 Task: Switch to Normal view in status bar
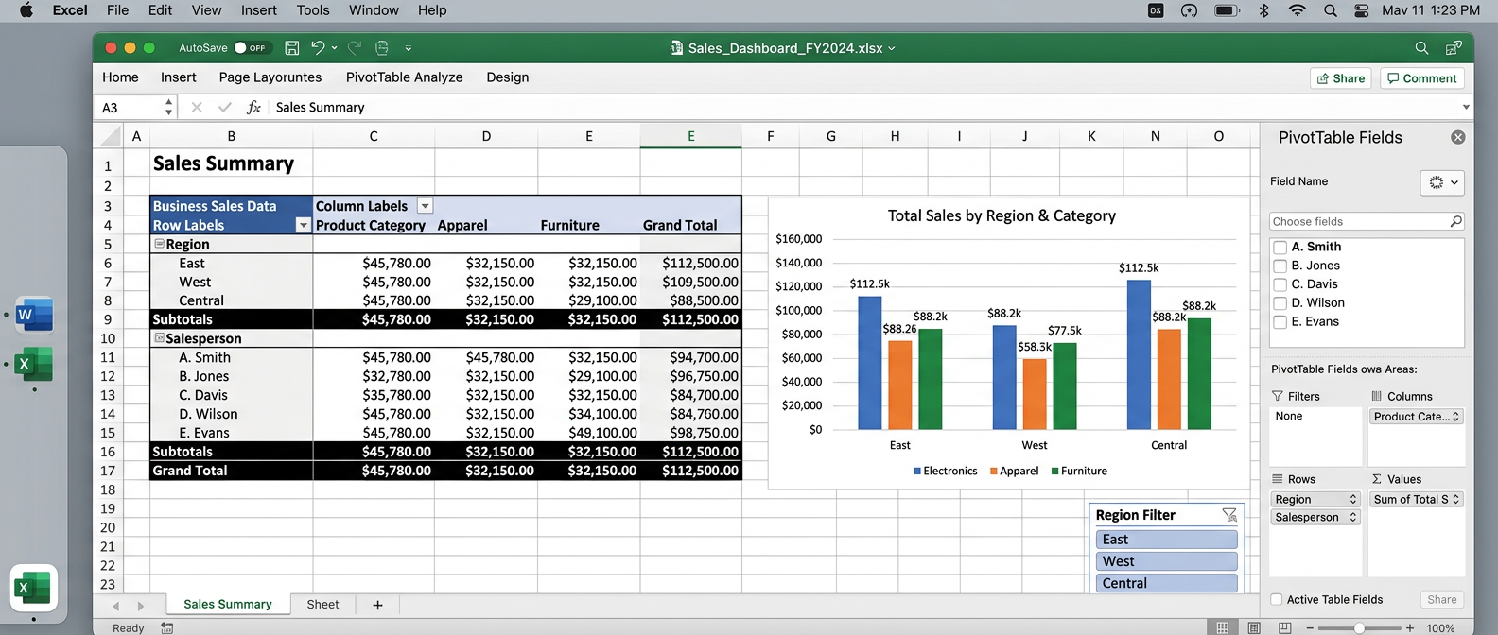click(1223, 627)
